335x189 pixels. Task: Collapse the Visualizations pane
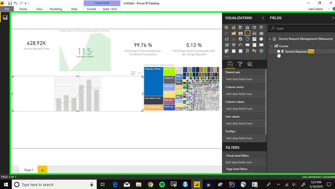coord(263,18)
